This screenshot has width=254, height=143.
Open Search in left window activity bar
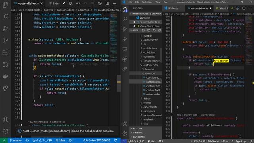pos(5,16)
